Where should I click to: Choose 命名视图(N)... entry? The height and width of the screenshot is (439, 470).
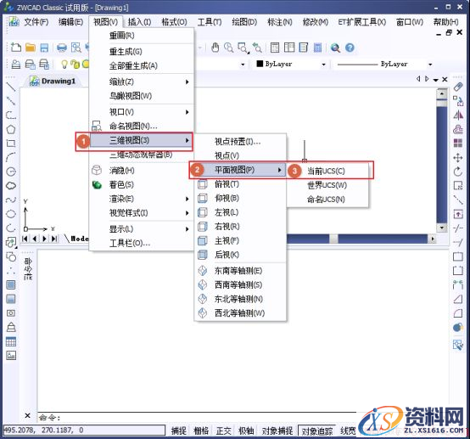tap(142, 126)
